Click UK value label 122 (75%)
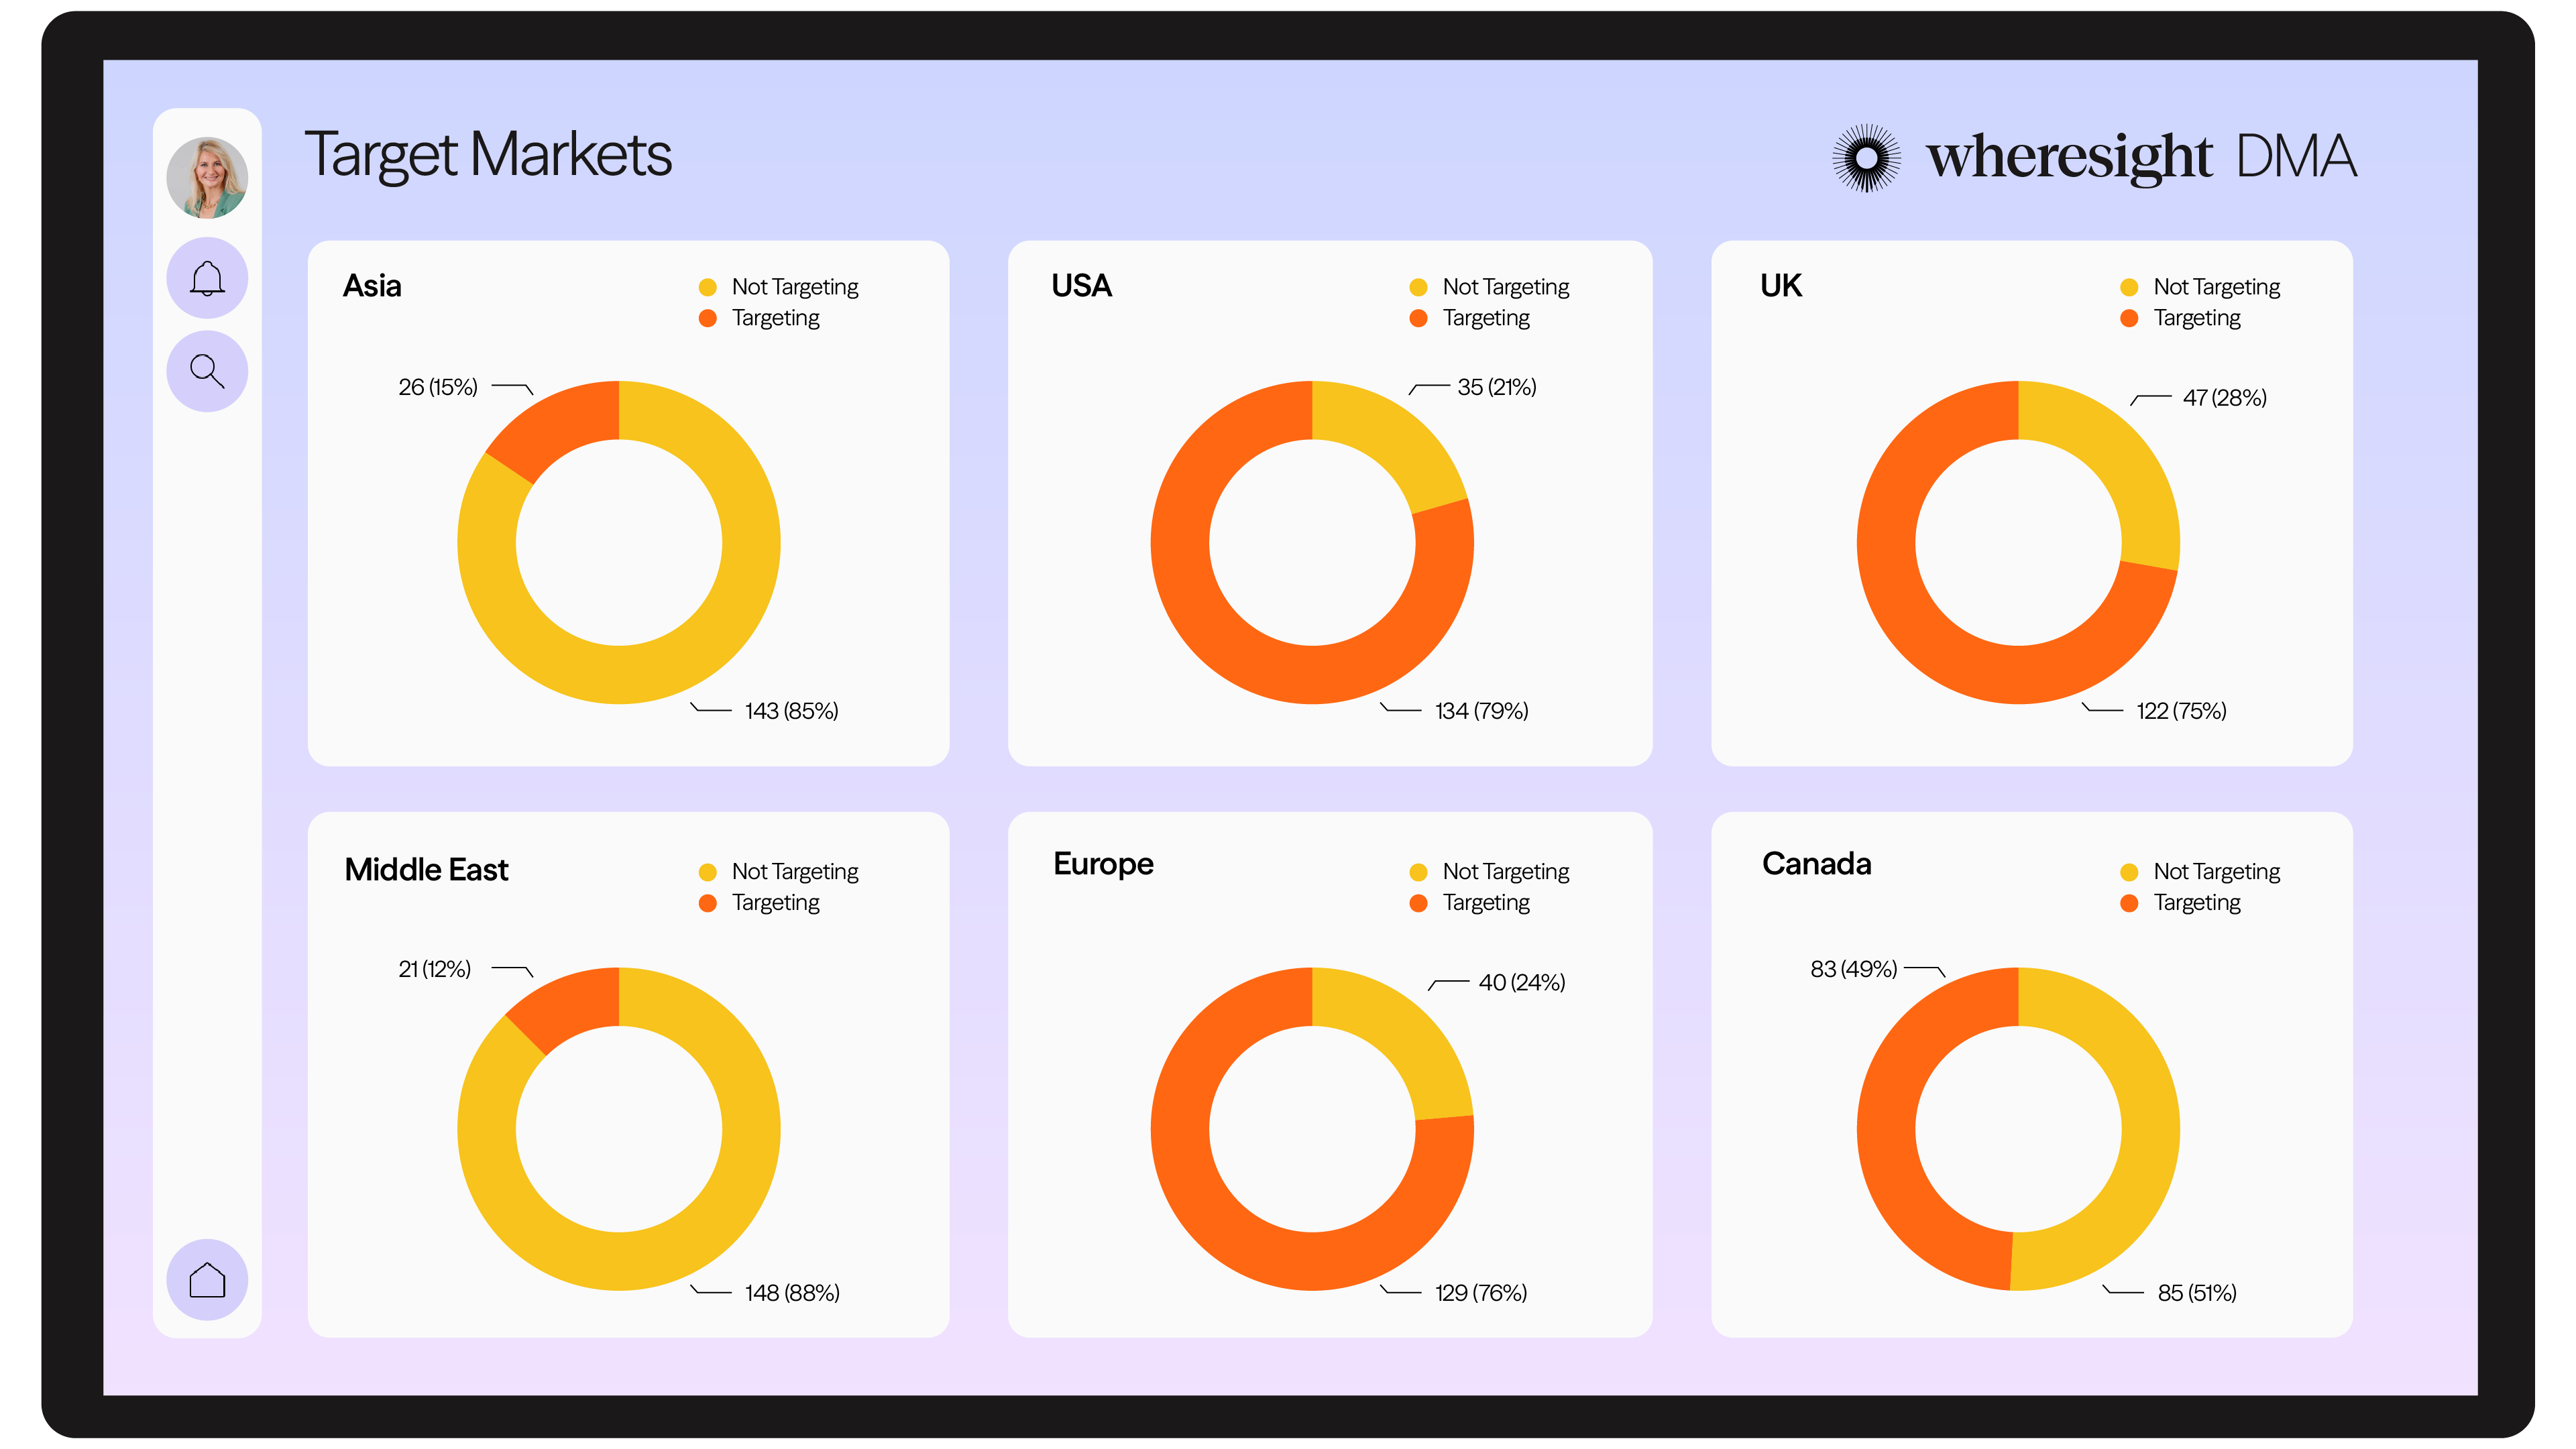 point(2182,711)
